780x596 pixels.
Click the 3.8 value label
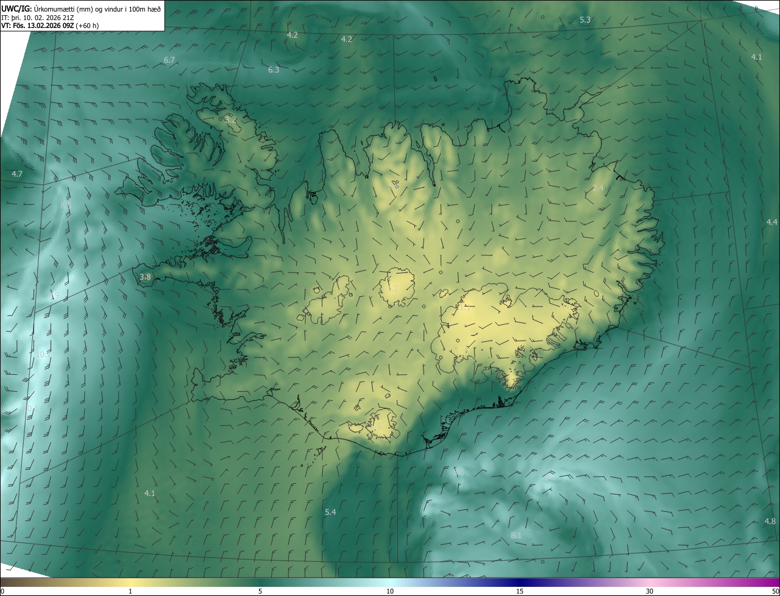145,277
